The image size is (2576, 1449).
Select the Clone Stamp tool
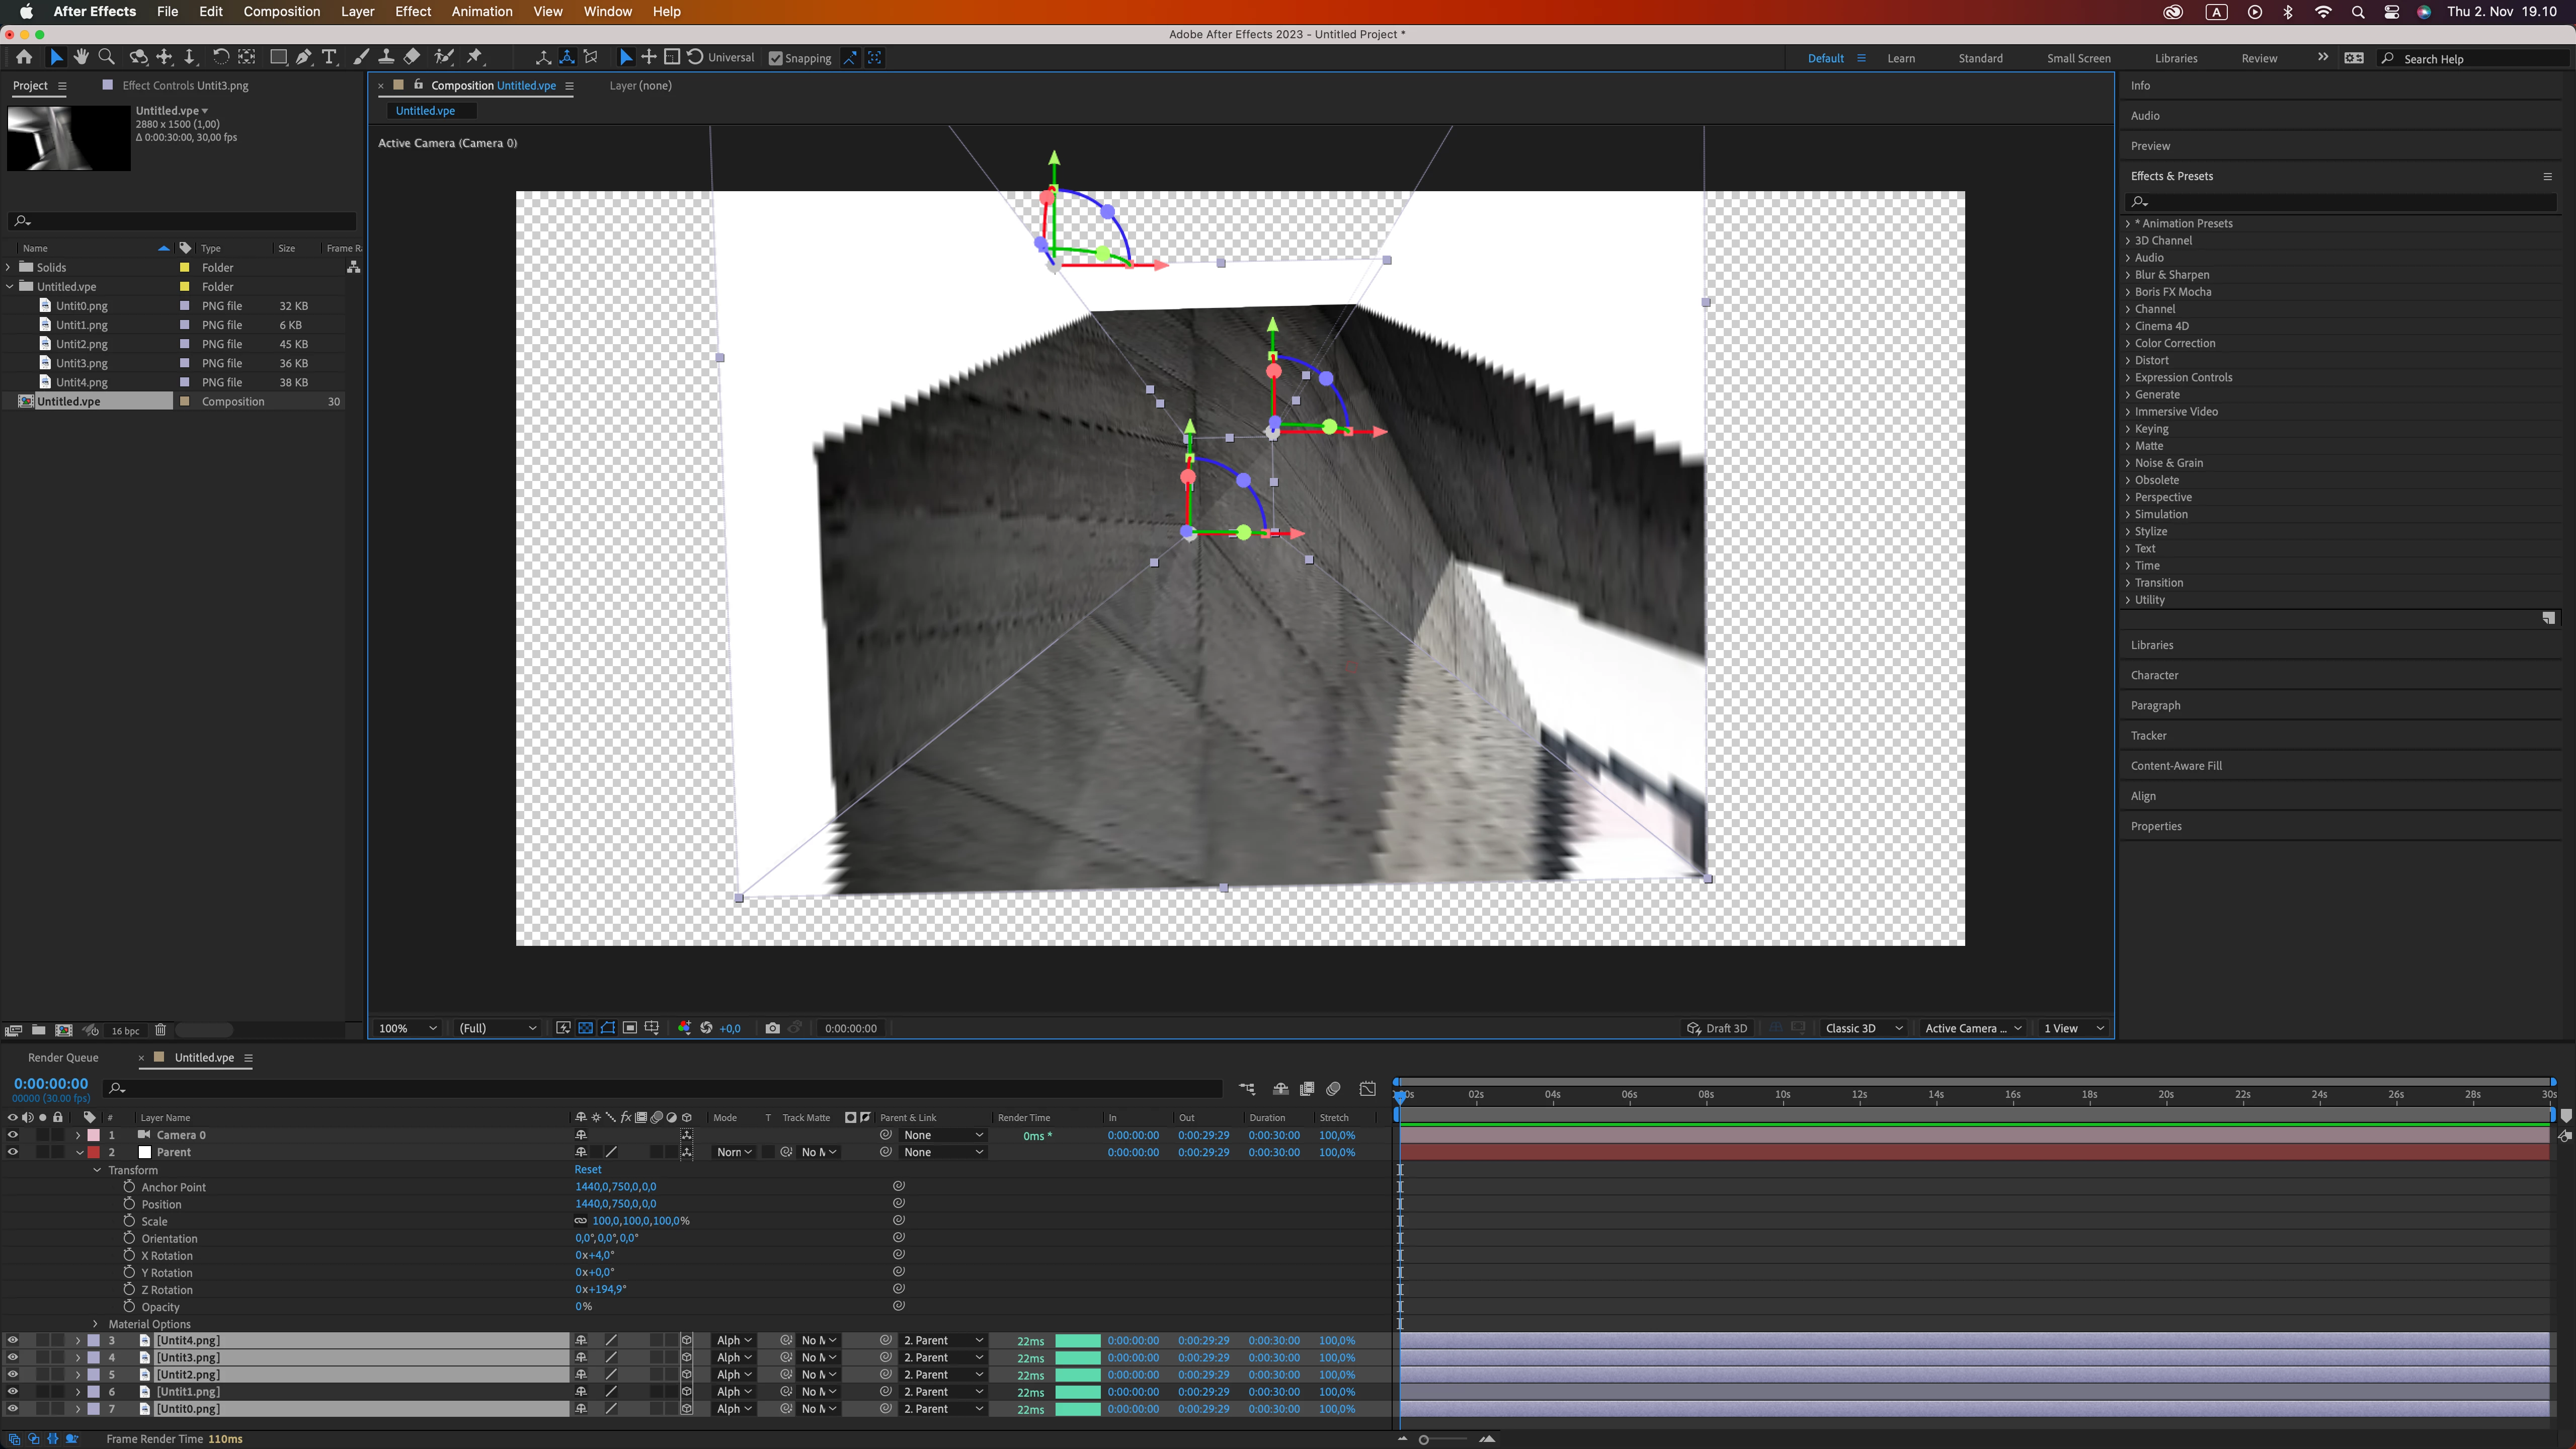tap(386, 57)
